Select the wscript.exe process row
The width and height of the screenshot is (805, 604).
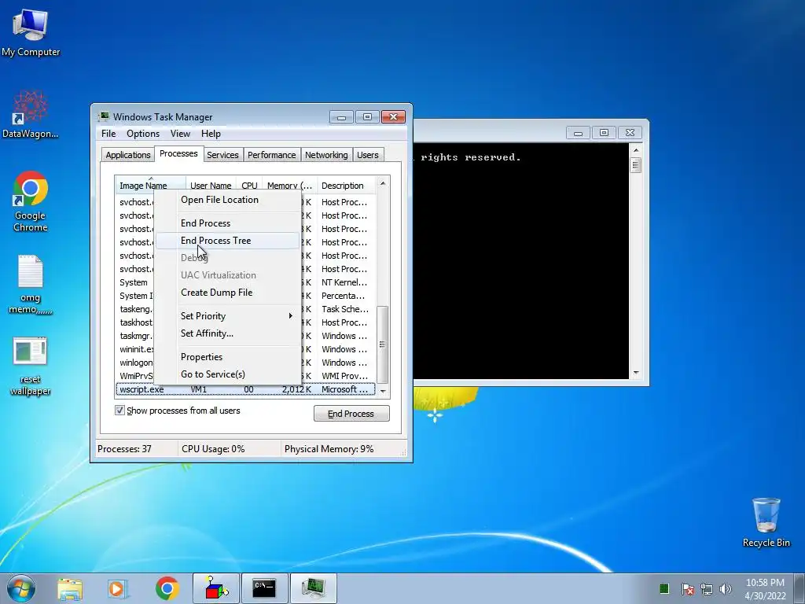(x=245, y=389)
